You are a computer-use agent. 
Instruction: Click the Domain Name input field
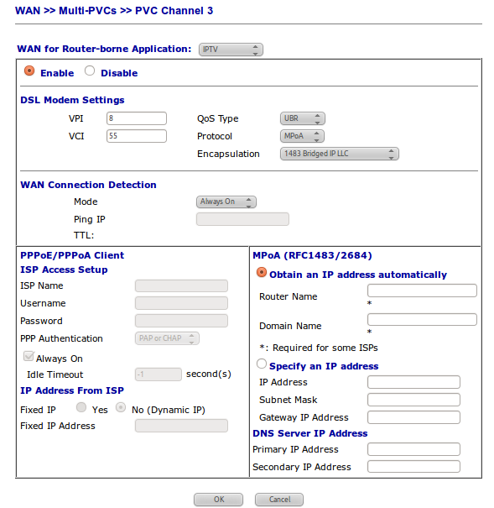422,319
